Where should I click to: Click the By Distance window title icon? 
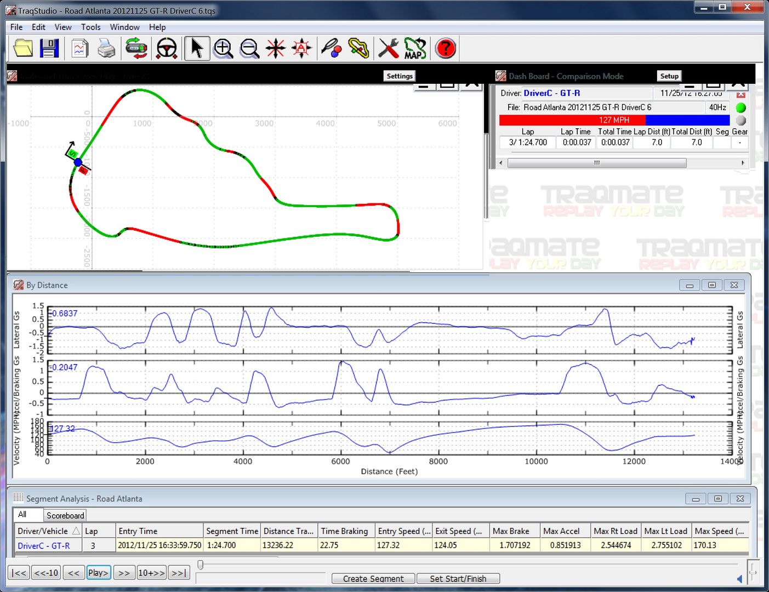coord(19,285)
